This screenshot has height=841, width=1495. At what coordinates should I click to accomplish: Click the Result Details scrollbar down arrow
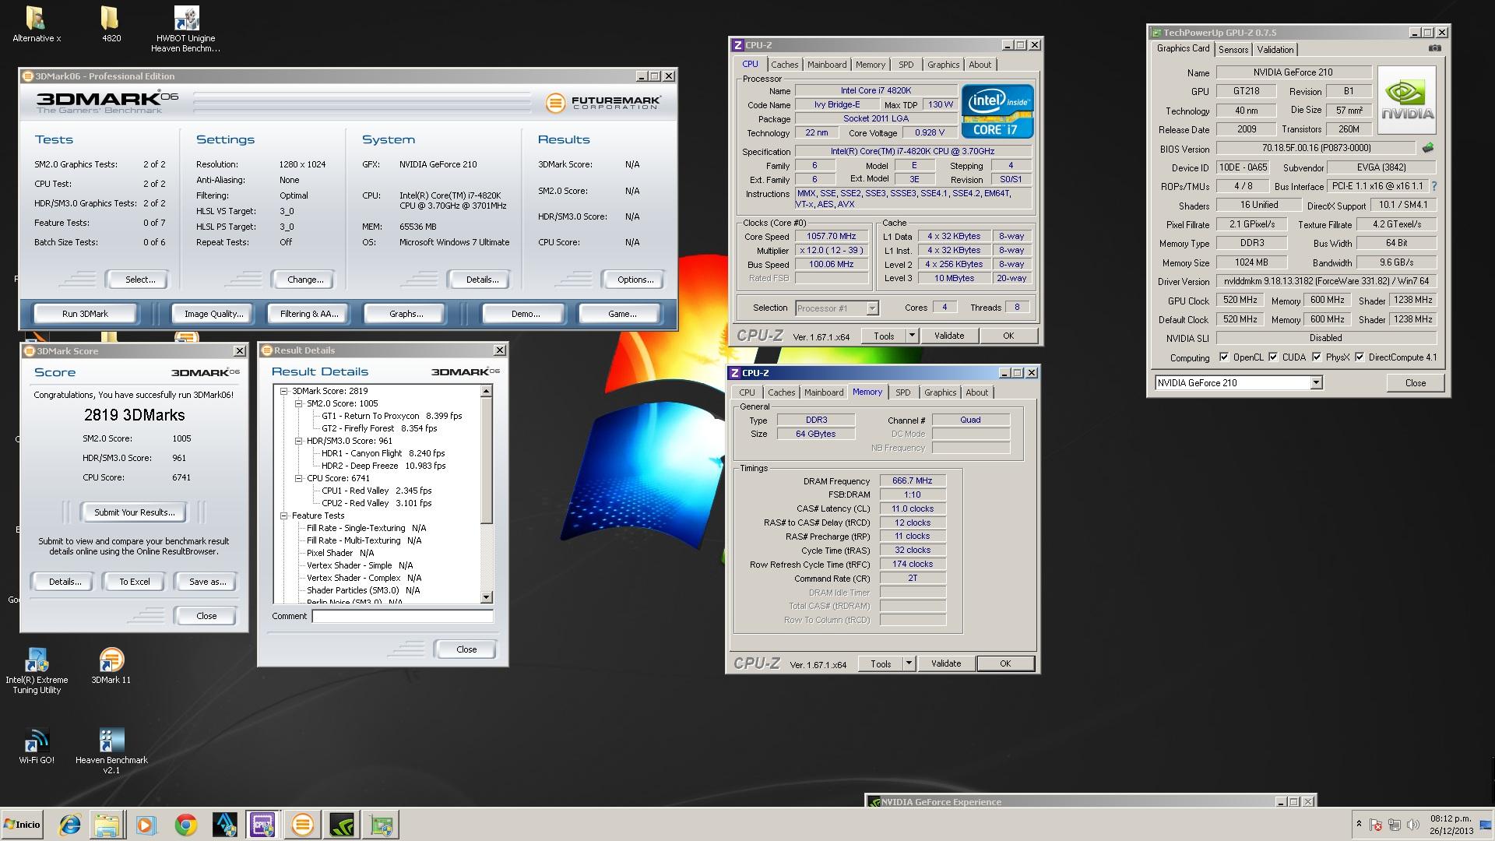pyautogui.click(x=487, y=597)
